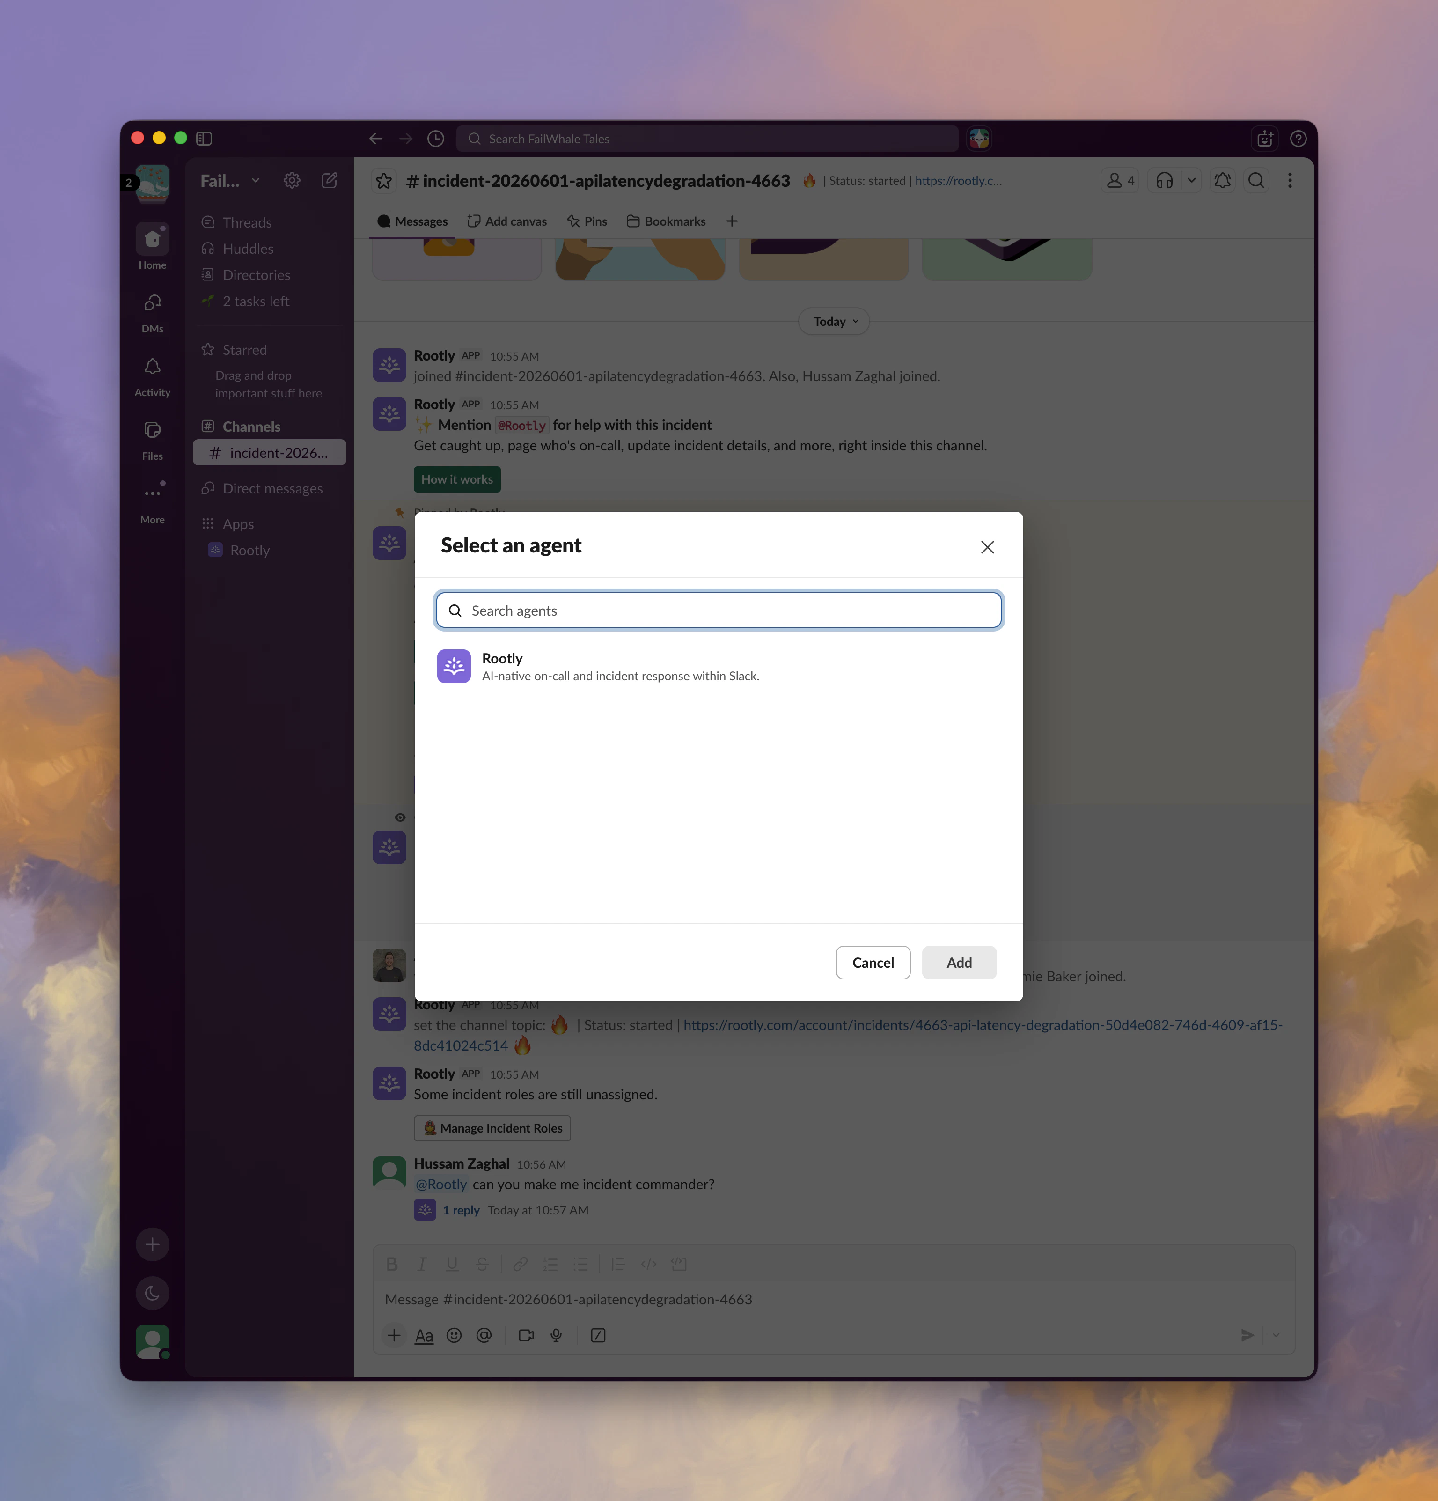This screenshot has height=1501, width=1438.
Task: Open the Pins tab
Action: [x=587, y=221]
